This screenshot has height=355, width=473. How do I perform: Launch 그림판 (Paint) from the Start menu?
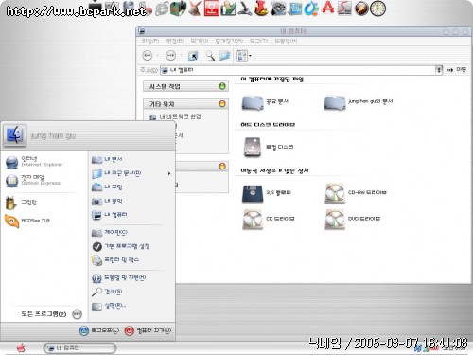point(21,203)
